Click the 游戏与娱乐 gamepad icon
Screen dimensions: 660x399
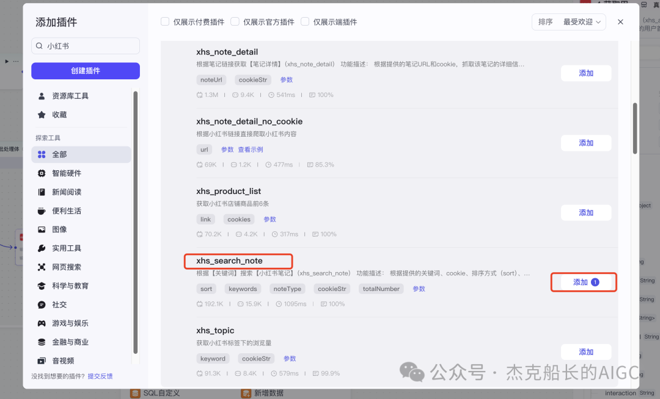[42, 323]
